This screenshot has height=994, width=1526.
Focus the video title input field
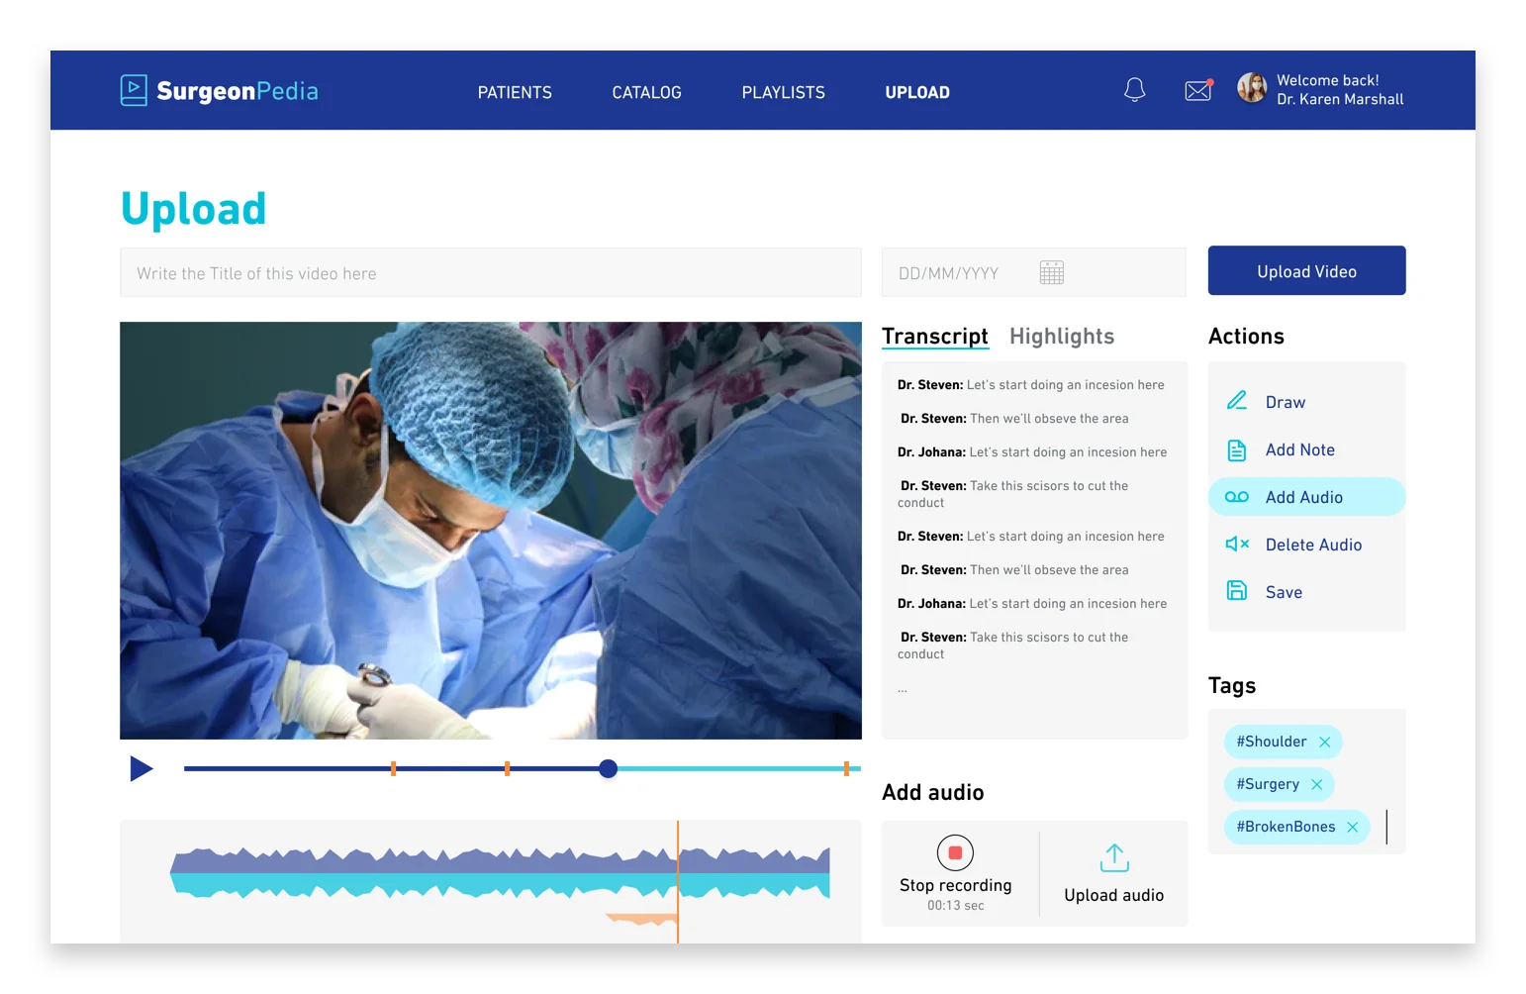pyautogui.click(x=491, y=272)
